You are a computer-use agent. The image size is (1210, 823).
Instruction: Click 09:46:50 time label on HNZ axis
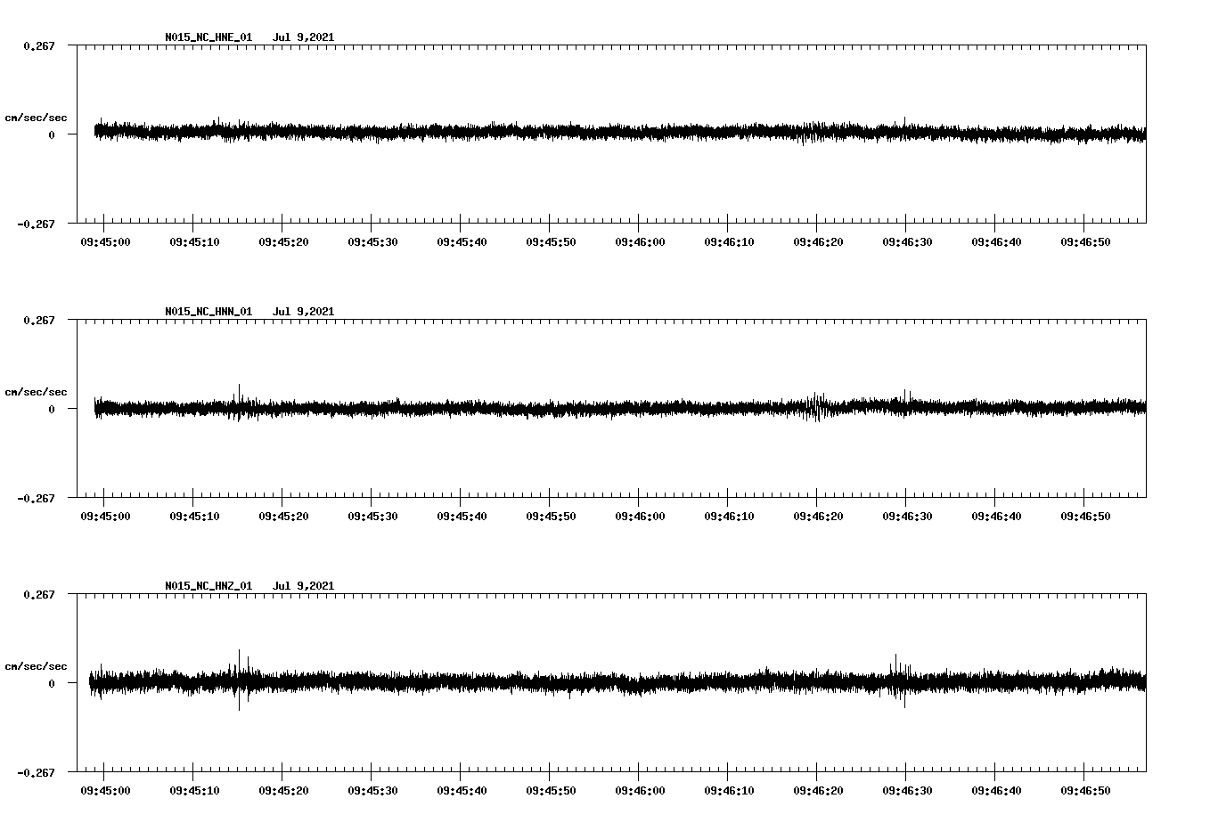click(1085, 790)
